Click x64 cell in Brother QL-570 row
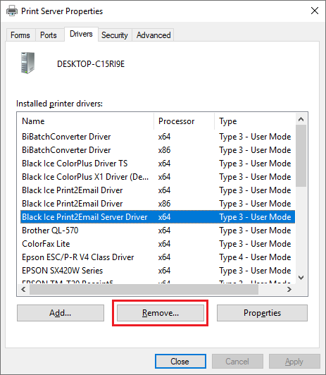 click(x=164, y=230)
